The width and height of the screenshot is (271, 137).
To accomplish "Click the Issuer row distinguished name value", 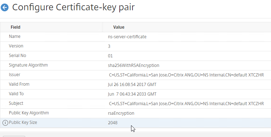I will (x=186, y=75).
